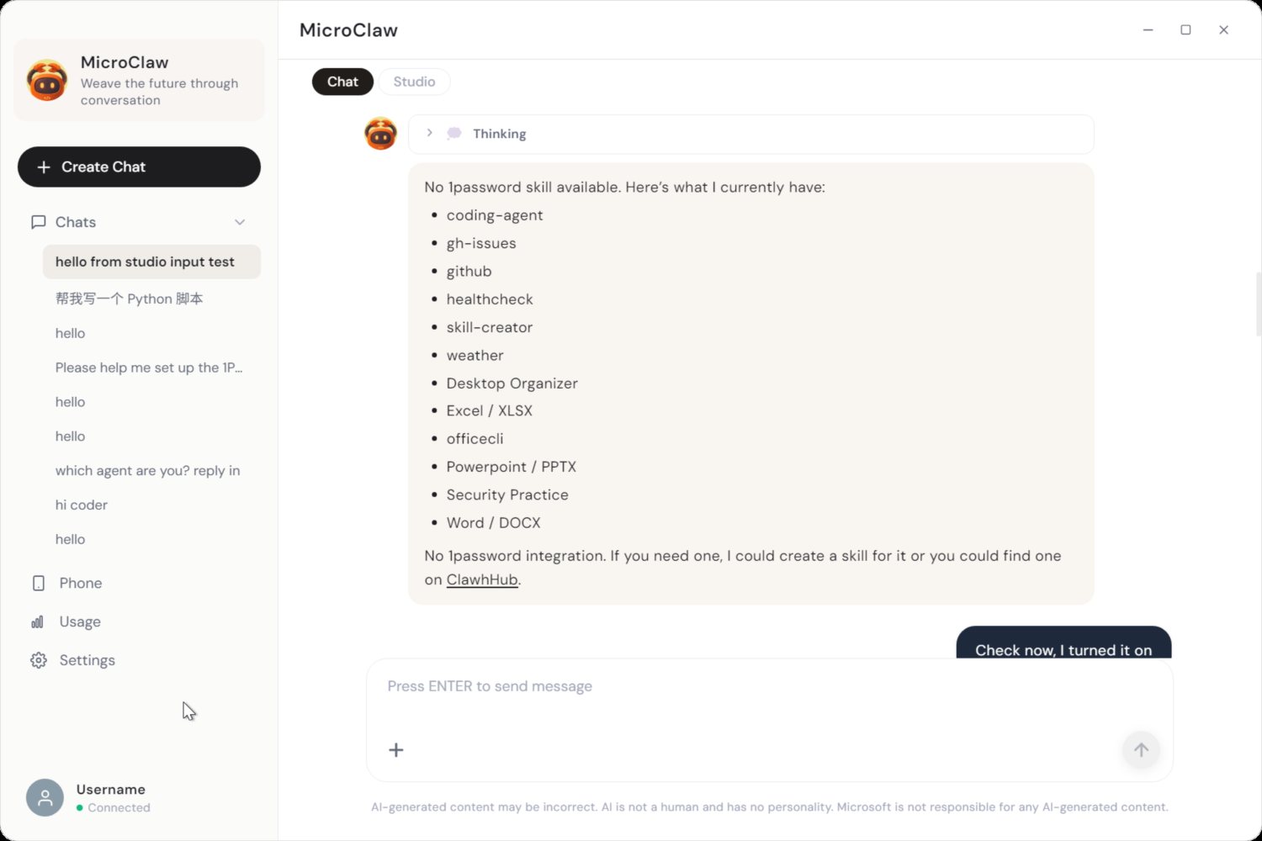The height and width of the screenshot is (841, 1262).
Task: Switch to the Studio tab
Action: click(x=414, y=82)
